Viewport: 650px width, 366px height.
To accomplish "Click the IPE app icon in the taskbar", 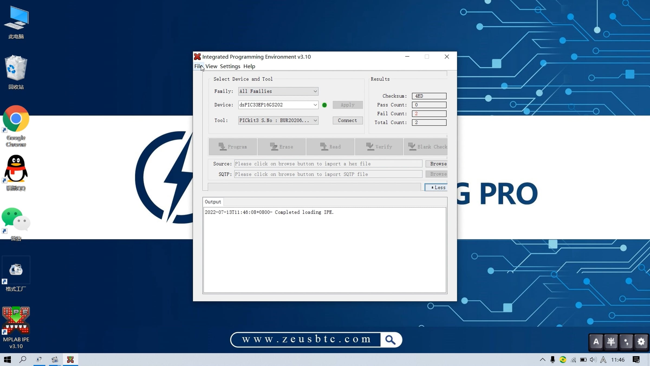I will pos(70,359).
